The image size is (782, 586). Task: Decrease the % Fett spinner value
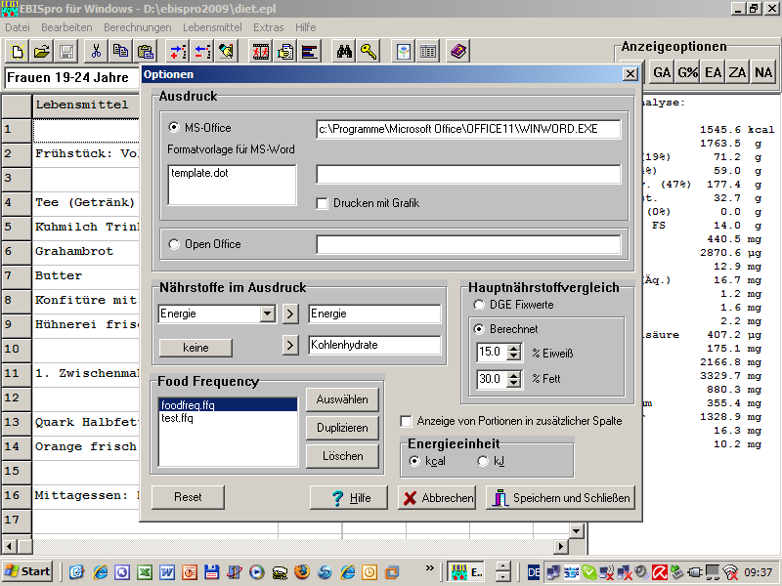(x=514, y=384)
